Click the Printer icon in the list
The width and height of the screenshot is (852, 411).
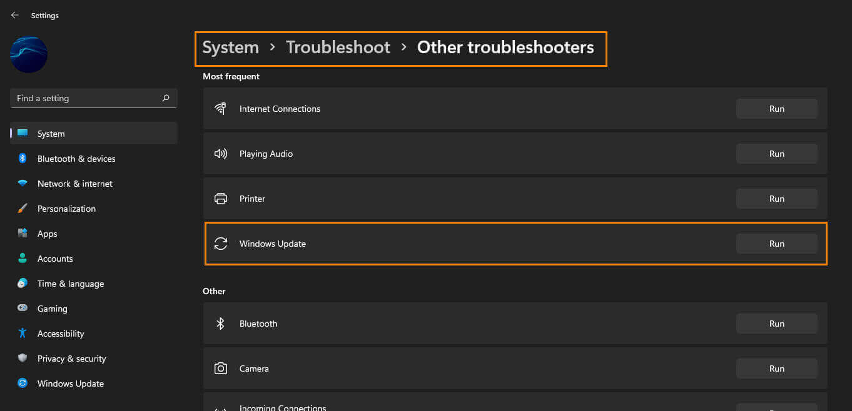coord(220,199)
